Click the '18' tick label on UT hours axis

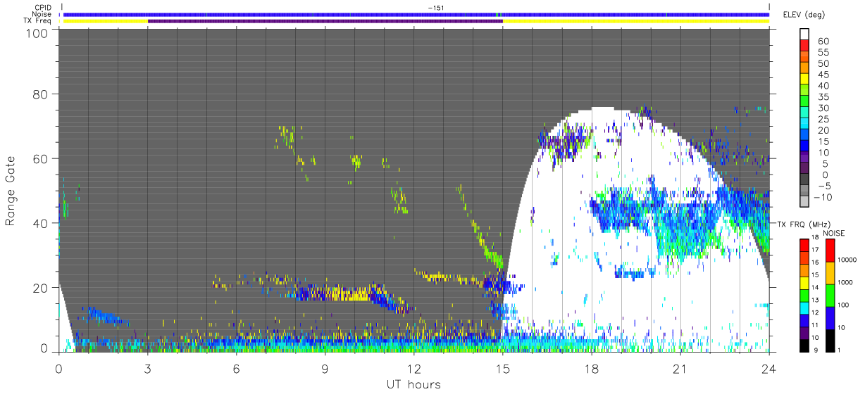pyautogui.click(x=591, y=369)
